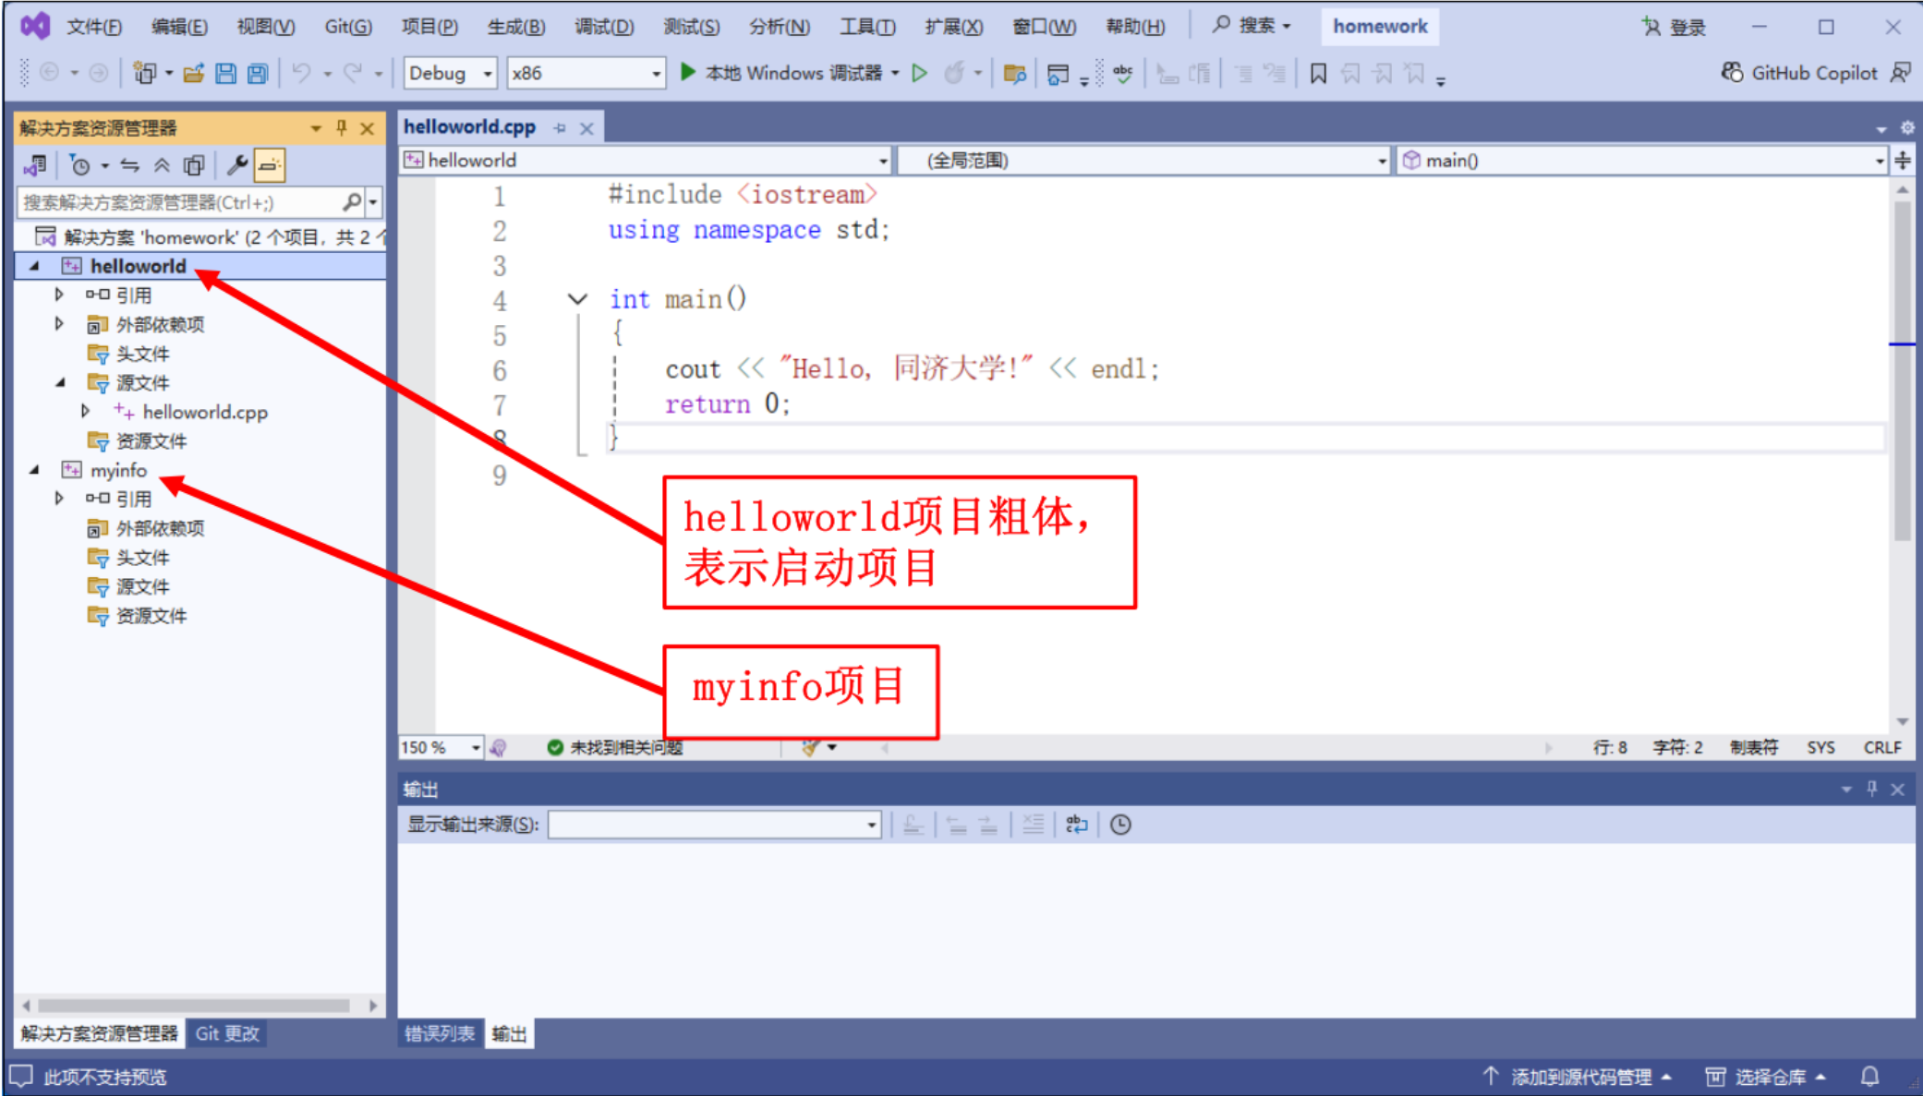
Task: Collapse the myinfo project node
Action: pyautogui.click(x=34, y=470)
